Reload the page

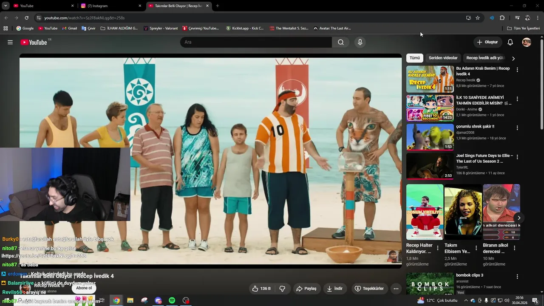coord(26,18)
